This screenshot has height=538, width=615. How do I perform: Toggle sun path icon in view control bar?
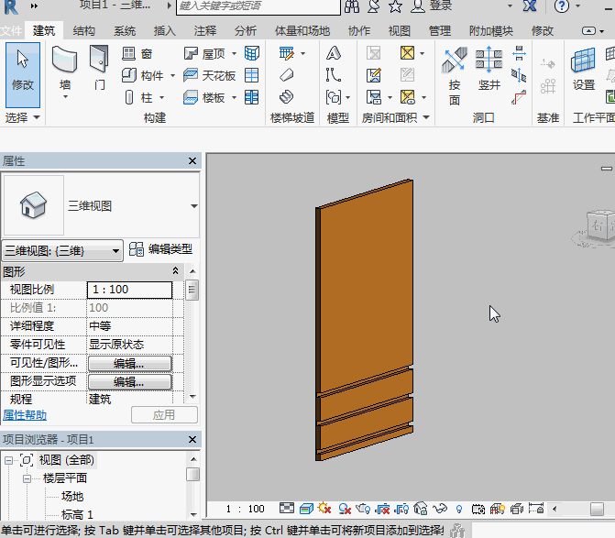click(325, 509)
